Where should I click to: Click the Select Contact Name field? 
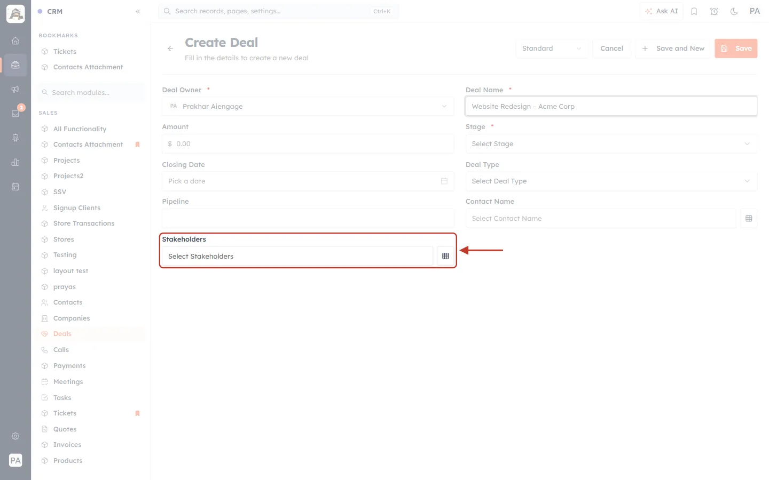coord(601,218)
